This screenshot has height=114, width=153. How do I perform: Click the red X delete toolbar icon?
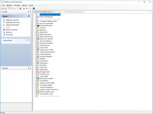[20, 8]
